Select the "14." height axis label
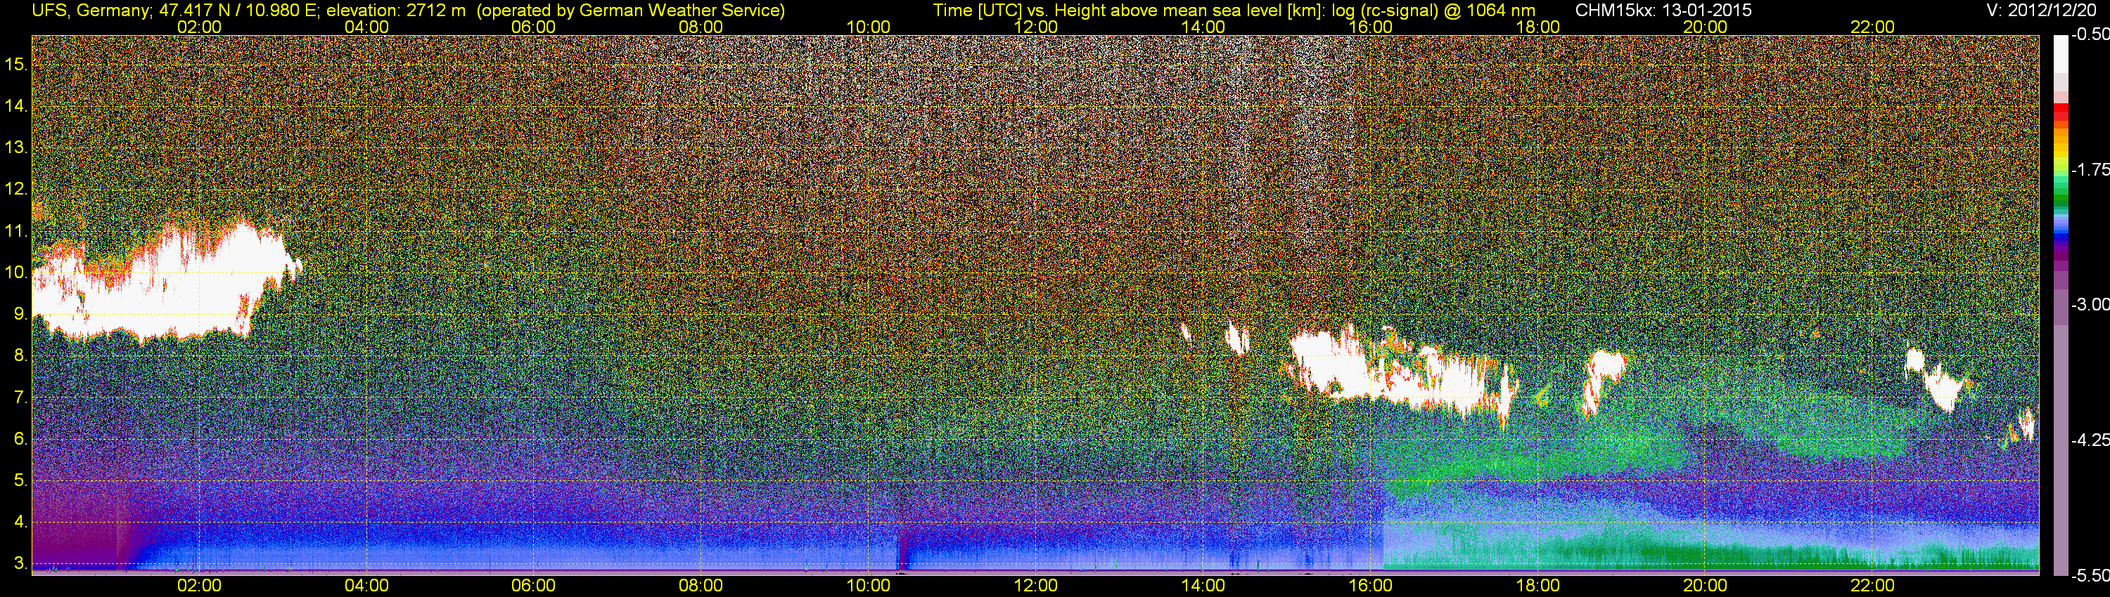This screenshot has height=597, width=2110. (x=16, y=105)
